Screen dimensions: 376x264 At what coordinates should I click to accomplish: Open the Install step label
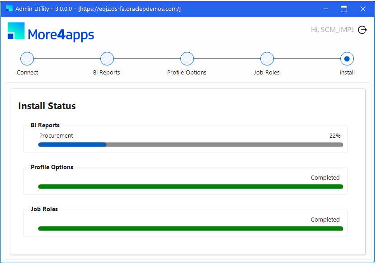[347, 72]
